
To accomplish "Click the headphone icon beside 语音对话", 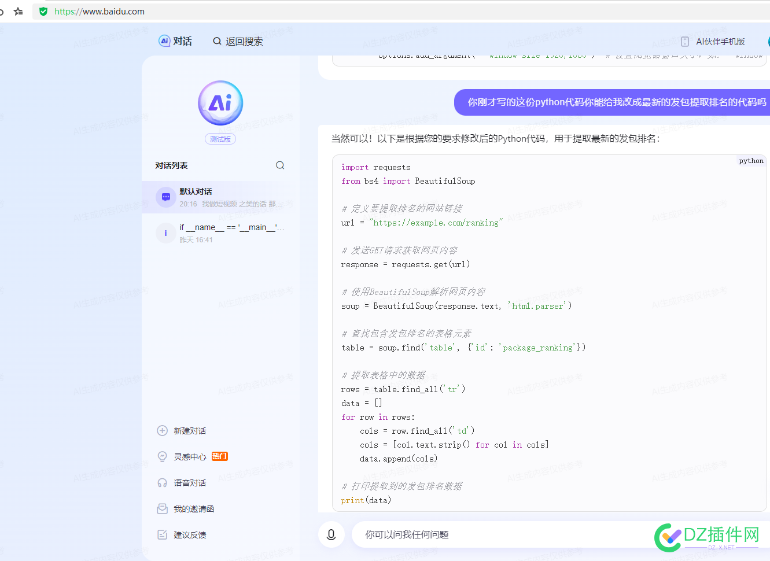I will coord(162,482).
